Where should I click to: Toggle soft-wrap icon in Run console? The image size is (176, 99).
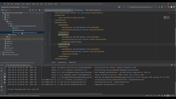(x=5, y=74)
